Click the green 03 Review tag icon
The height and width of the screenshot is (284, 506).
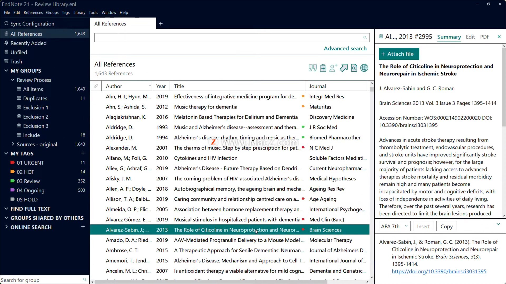click(x=12, y=181)
